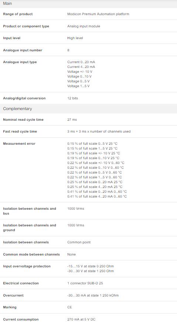
Task: Click the Measurement error label
Action: pos(19,144)
